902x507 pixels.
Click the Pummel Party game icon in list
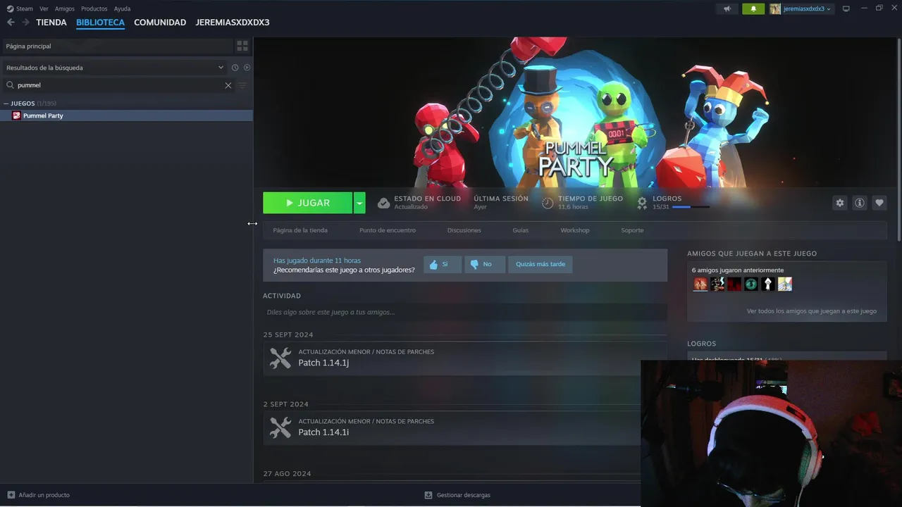16,115
